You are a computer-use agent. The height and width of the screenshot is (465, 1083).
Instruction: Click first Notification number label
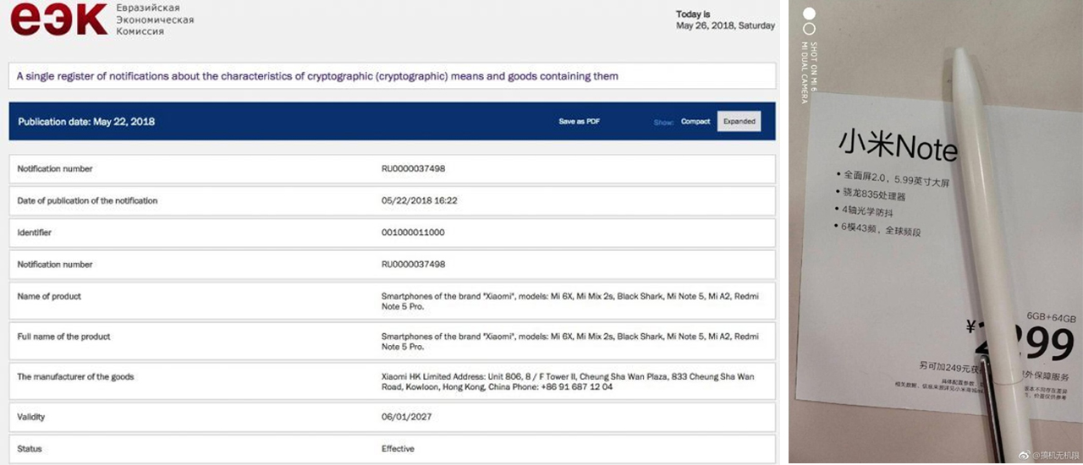[55, 169]
